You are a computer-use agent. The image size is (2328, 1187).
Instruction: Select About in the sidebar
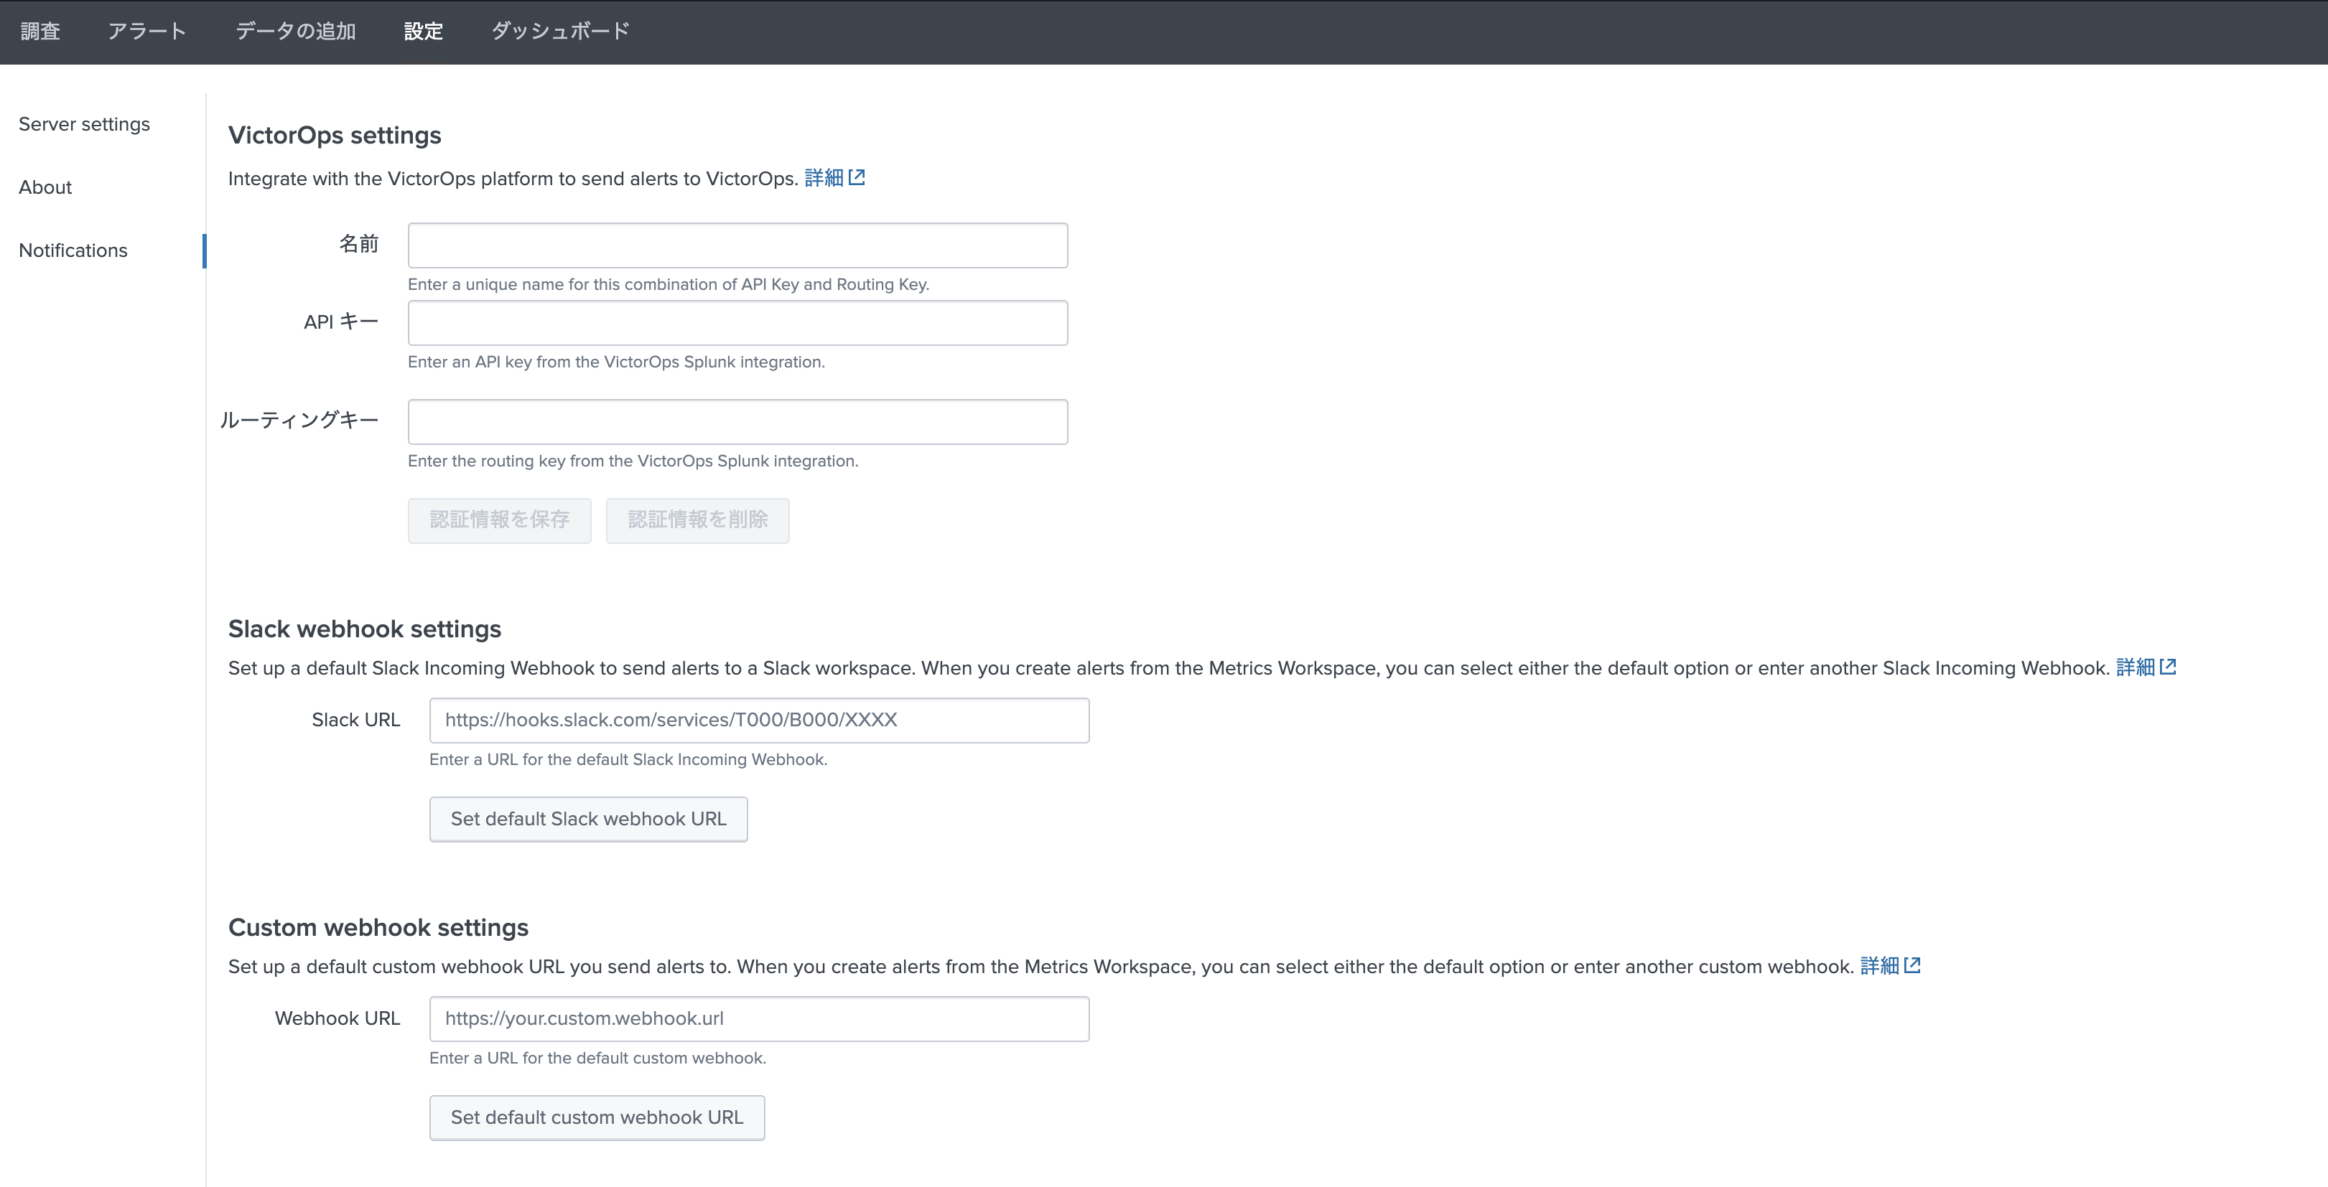(45, 187)
